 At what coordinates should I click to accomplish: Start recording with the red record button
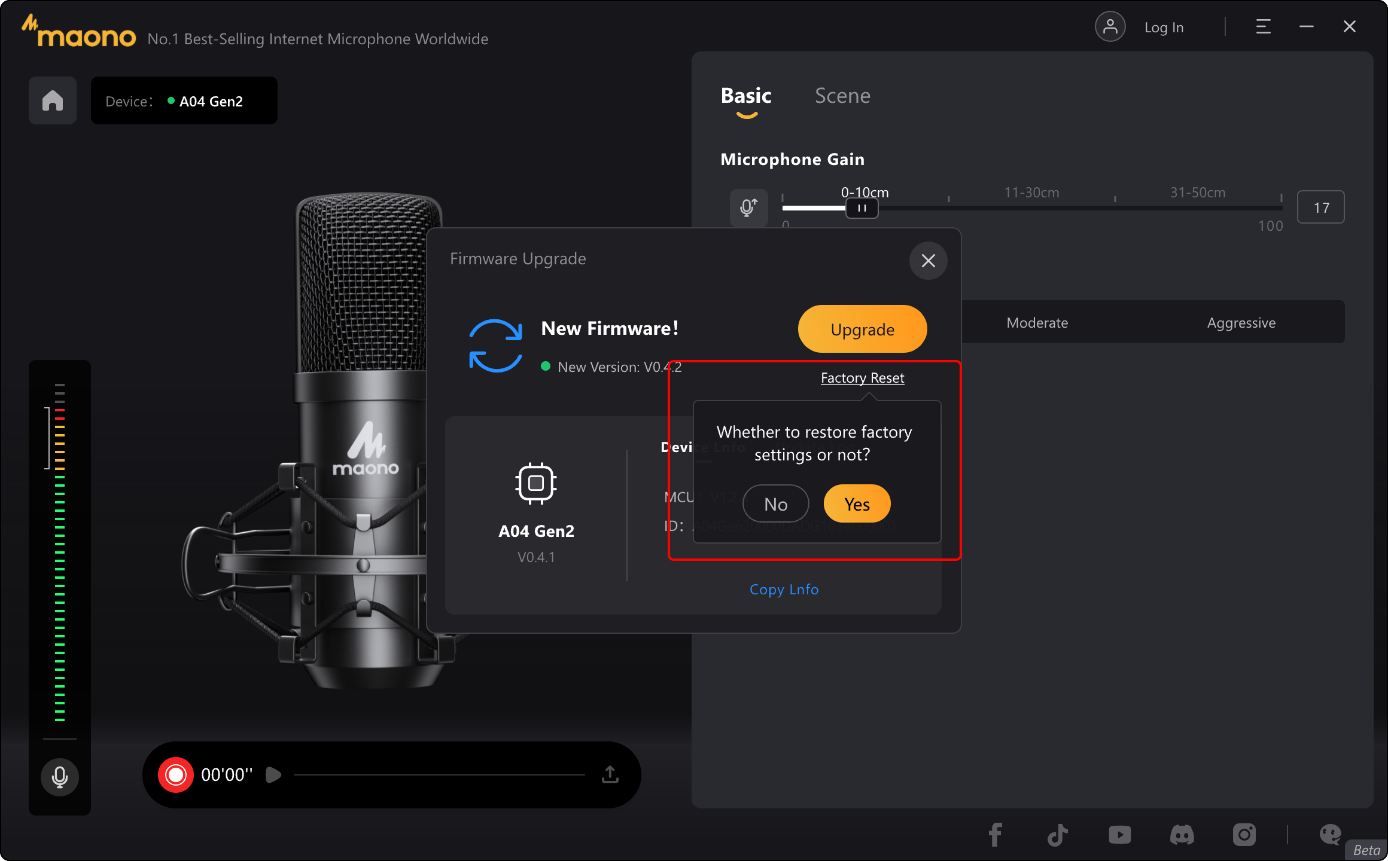(175, 775)
